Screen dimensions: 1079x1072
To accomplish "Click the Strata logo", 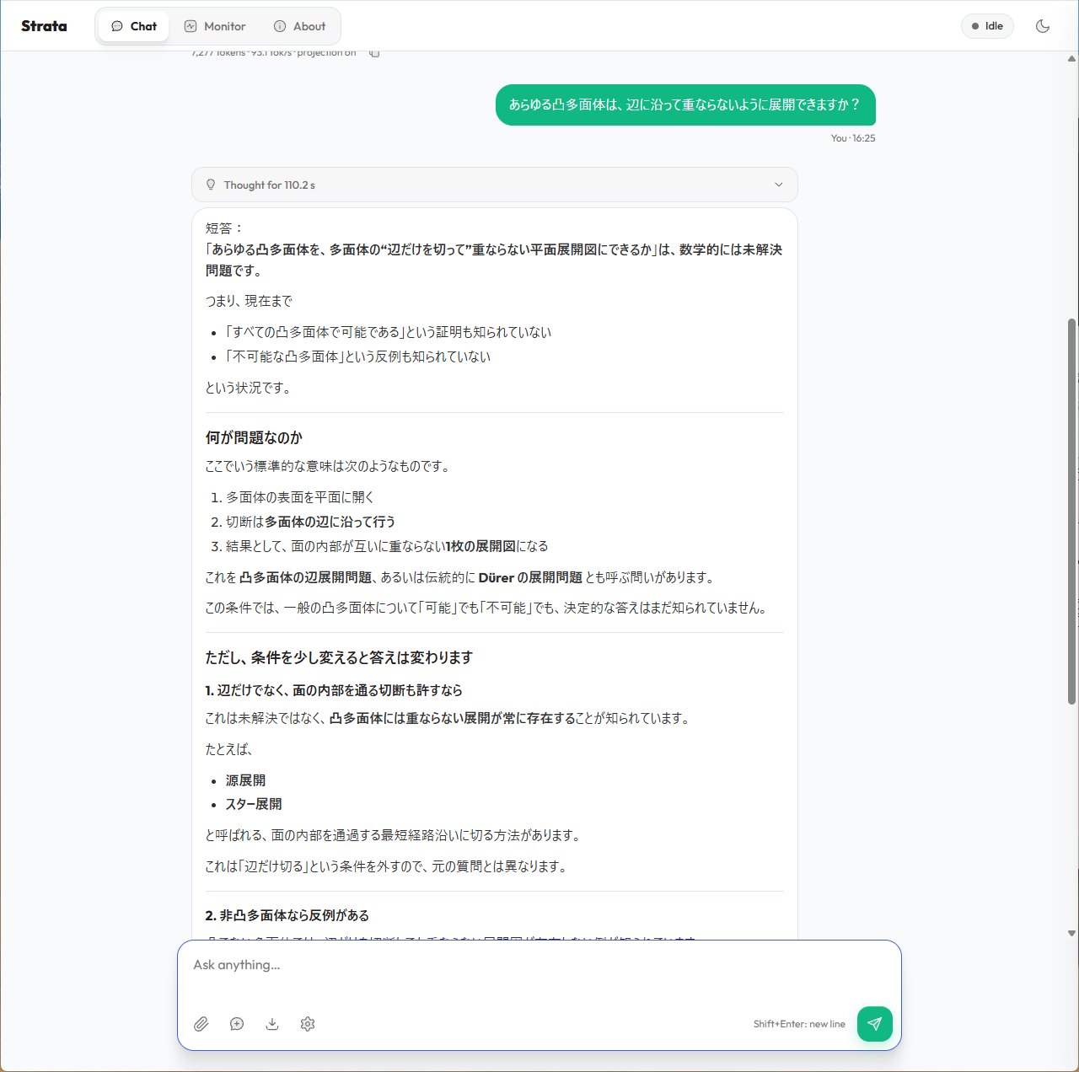I will pyautogui.click(x=44, y=26).
